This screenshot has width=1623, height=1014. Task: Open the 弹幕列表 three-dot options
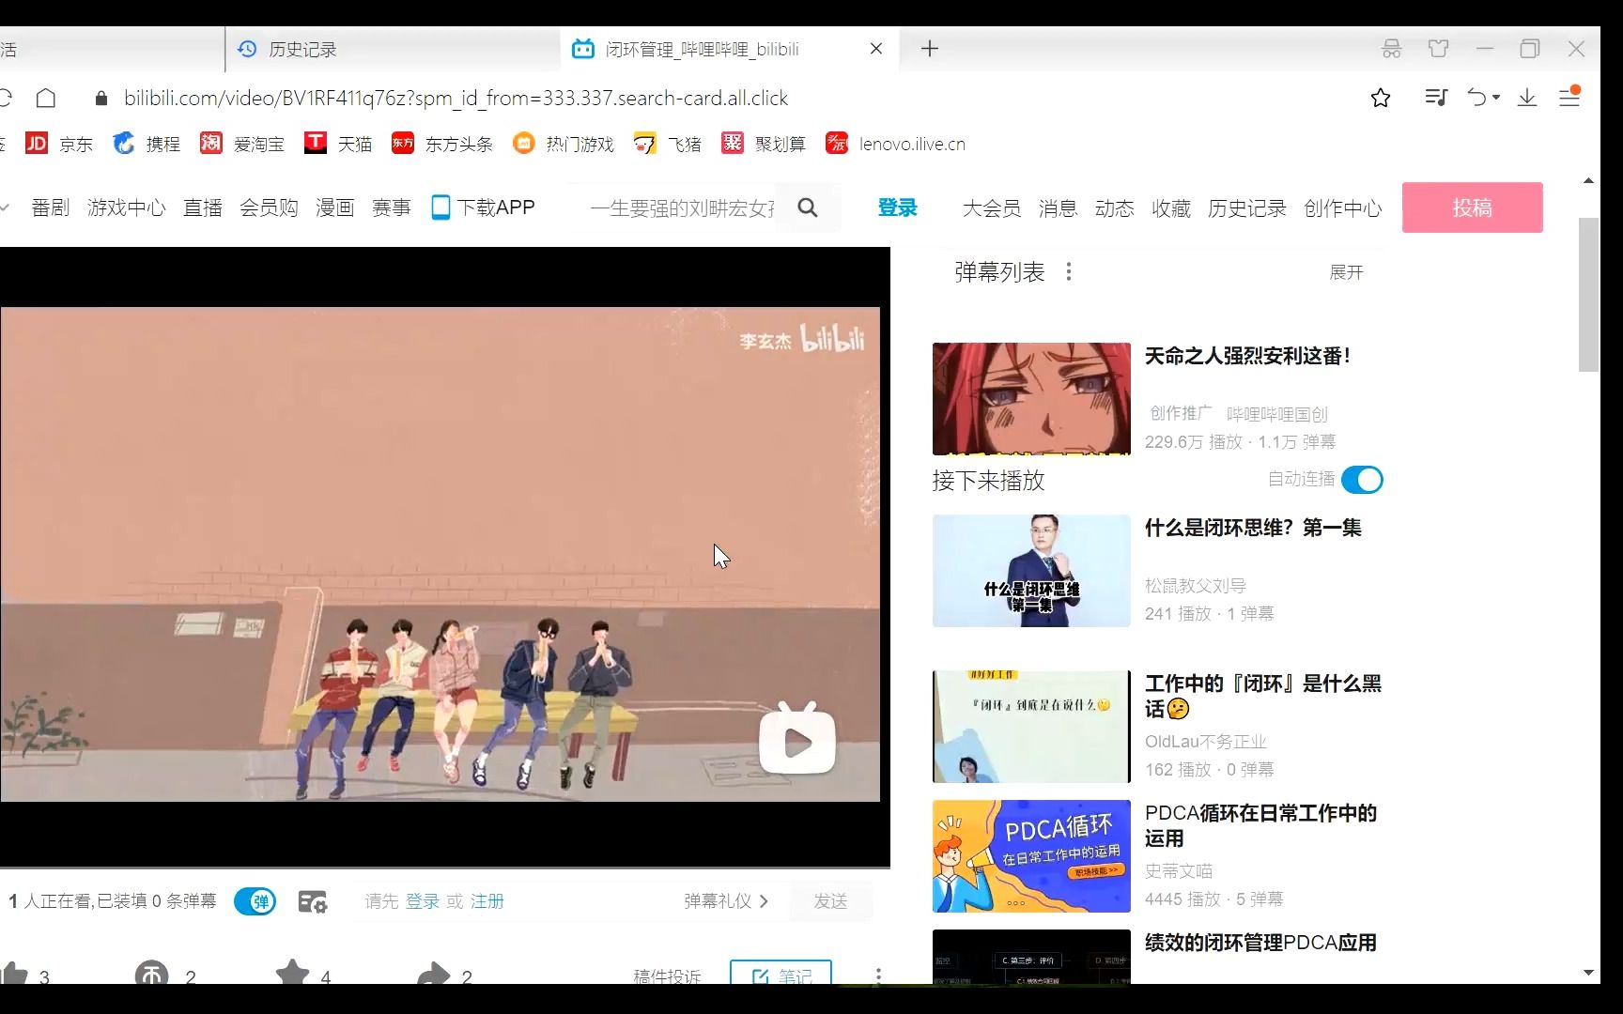coord(1069,272)
